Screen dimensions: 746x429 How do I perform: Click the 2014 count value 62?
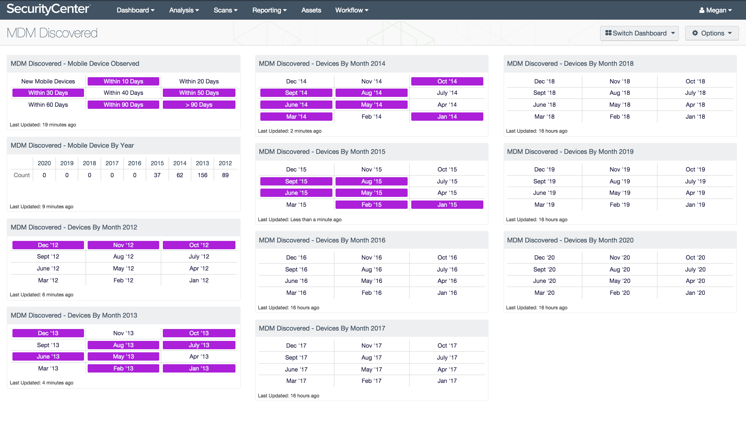[x=180, y=175]
